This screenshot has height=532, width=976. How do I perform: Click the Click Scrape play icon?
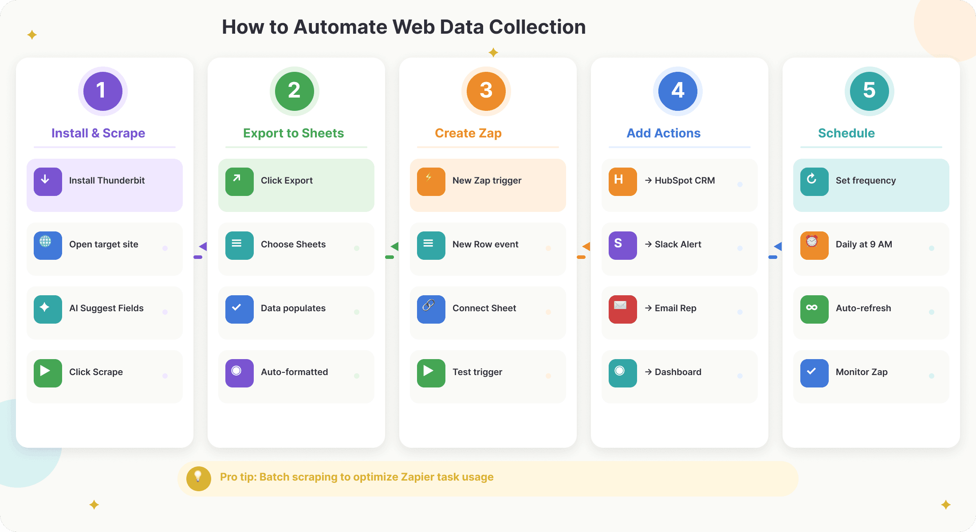click(x=47, y=372)
